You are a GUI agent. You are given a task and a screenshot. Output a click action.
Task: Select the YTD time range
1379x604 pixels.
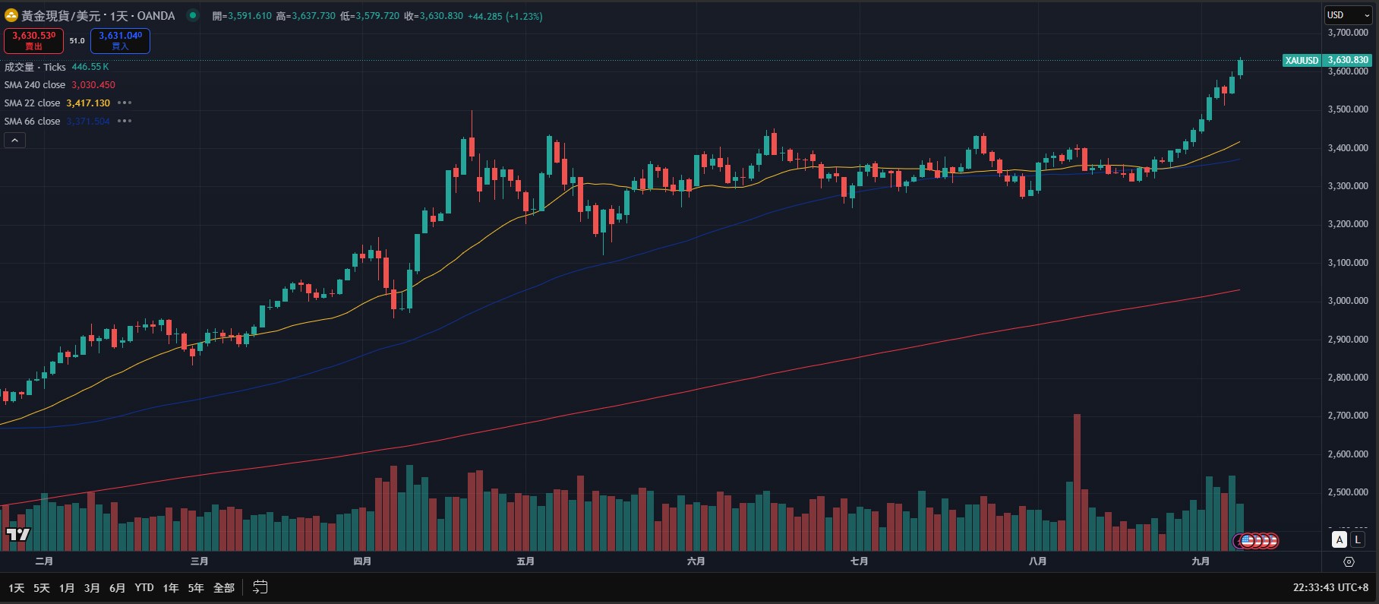click(144, 588)
